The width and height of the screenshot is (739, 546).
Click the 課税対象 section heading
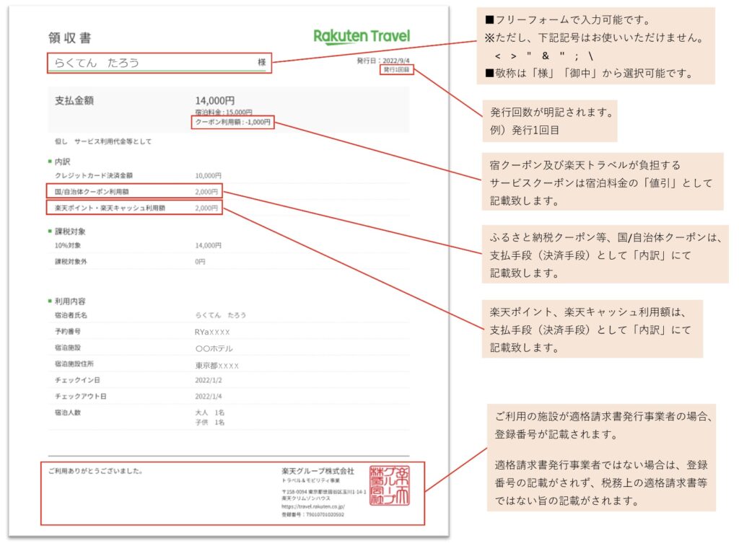pos(70,232)
